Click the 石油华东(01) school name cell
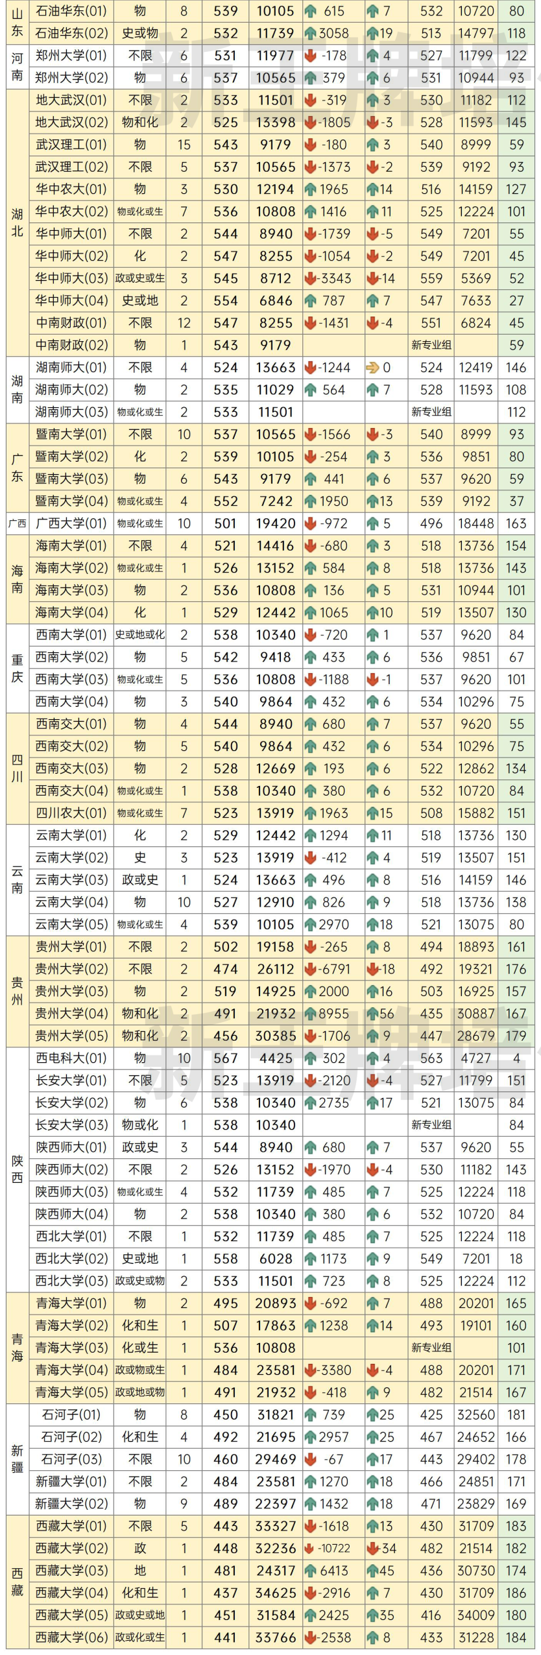 coord(71,11)
